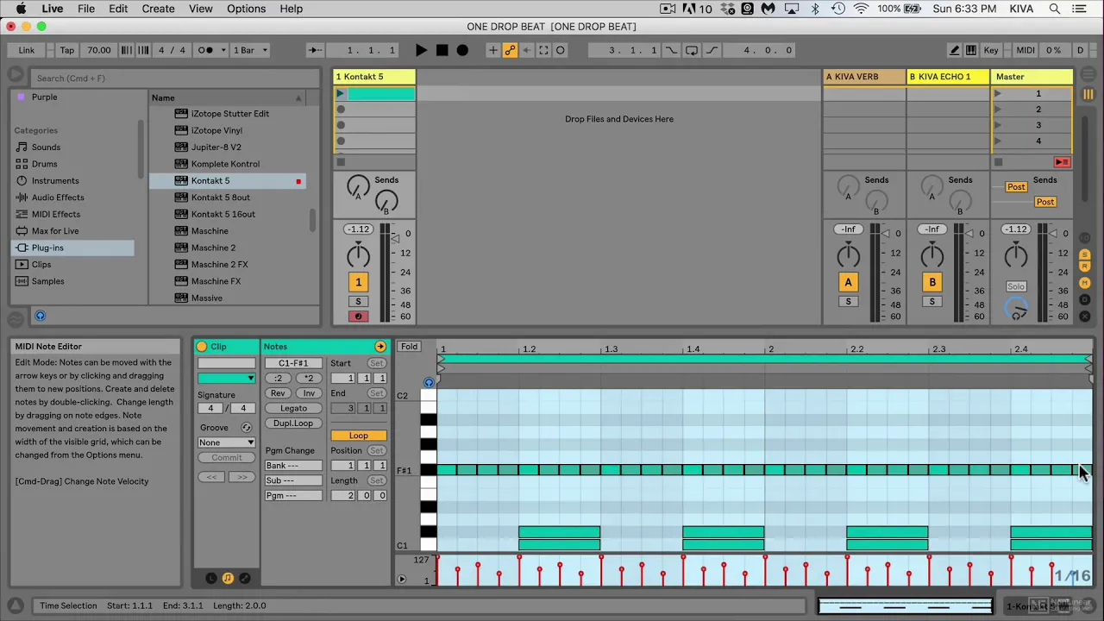Toggle the Follow playback arrow button

[x=316, y=50]
